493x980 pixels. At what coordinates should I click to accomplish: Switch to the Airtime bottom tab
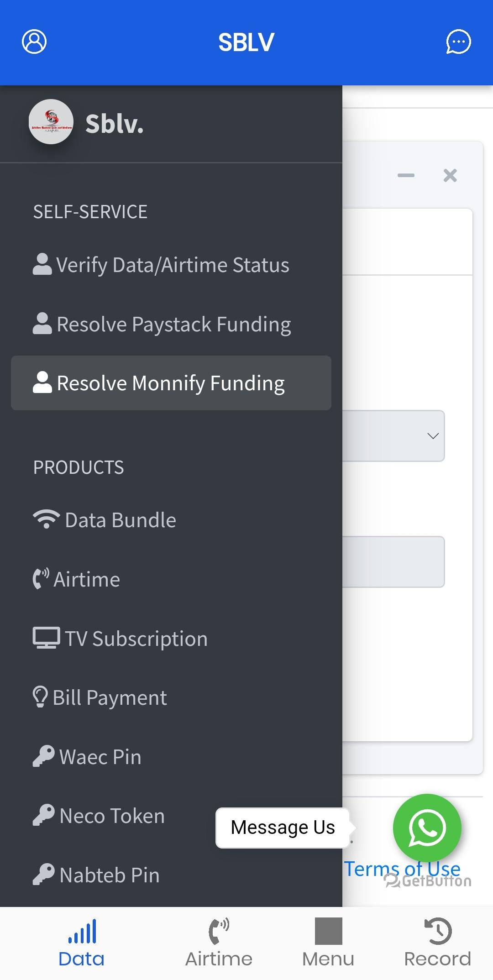coord(219,943)
